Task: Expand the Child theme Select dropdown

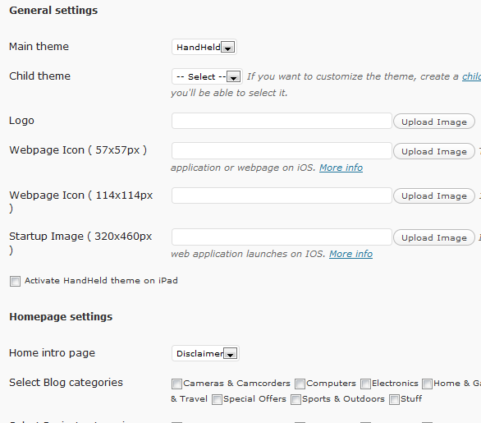Action: click(x=207, y=76)
